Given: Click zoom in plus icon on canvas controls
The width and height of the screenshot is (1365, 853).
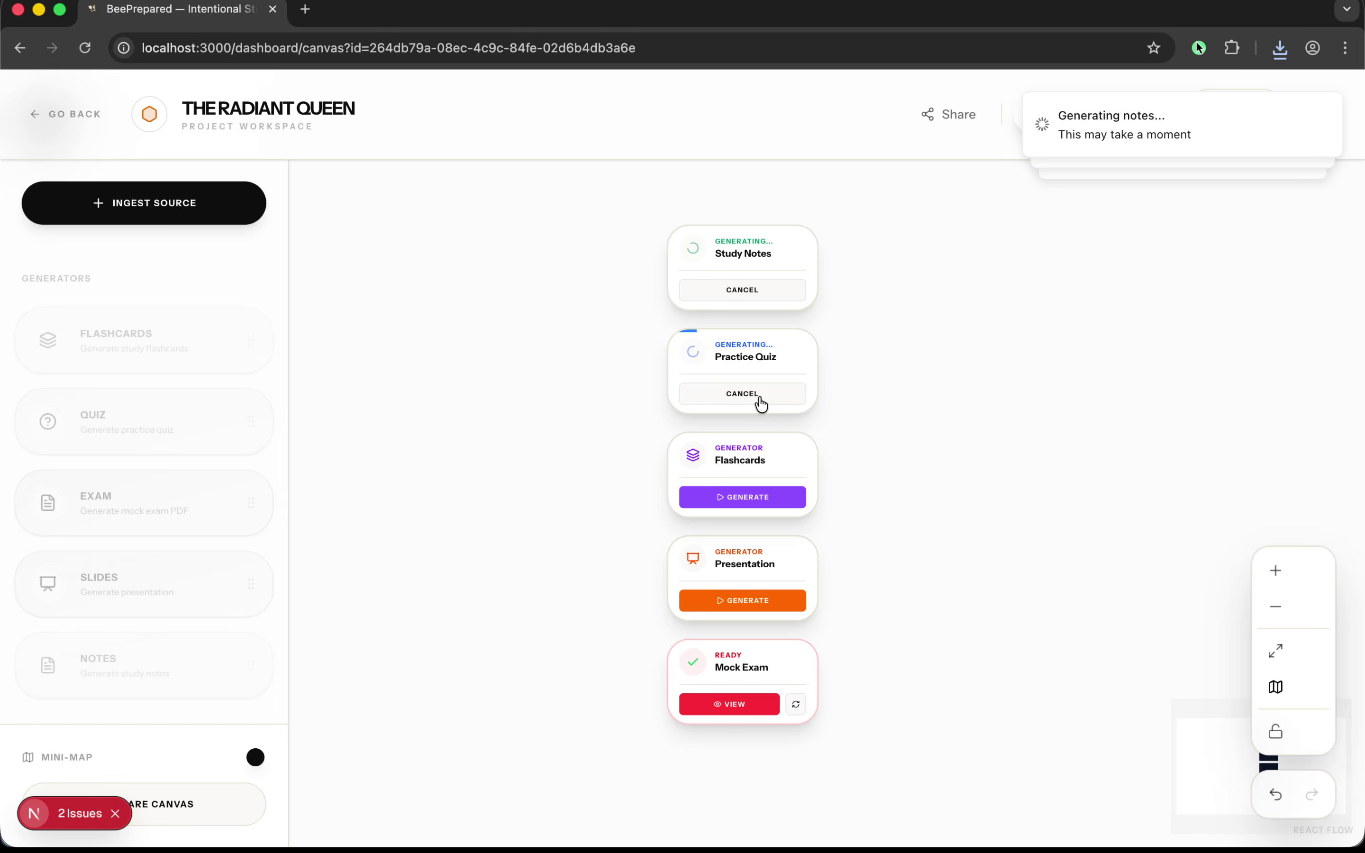Looking at the screenshot, I should (1275, 571).
